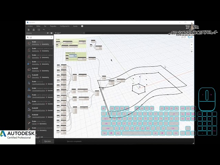This screenshot has width=220, height=165.
Task: Create a new file with the toolbar icon
Action: point(29,30)
